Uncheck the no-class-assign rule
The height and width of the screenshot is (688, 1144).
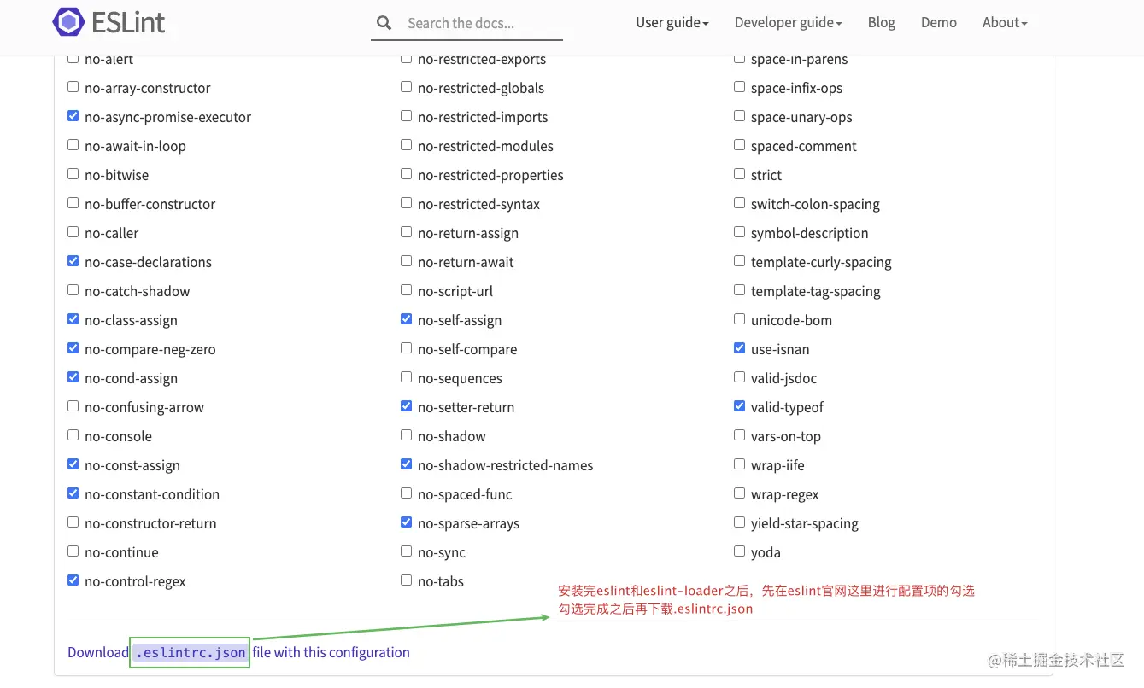pyautogui.click(x=73, y=319)
